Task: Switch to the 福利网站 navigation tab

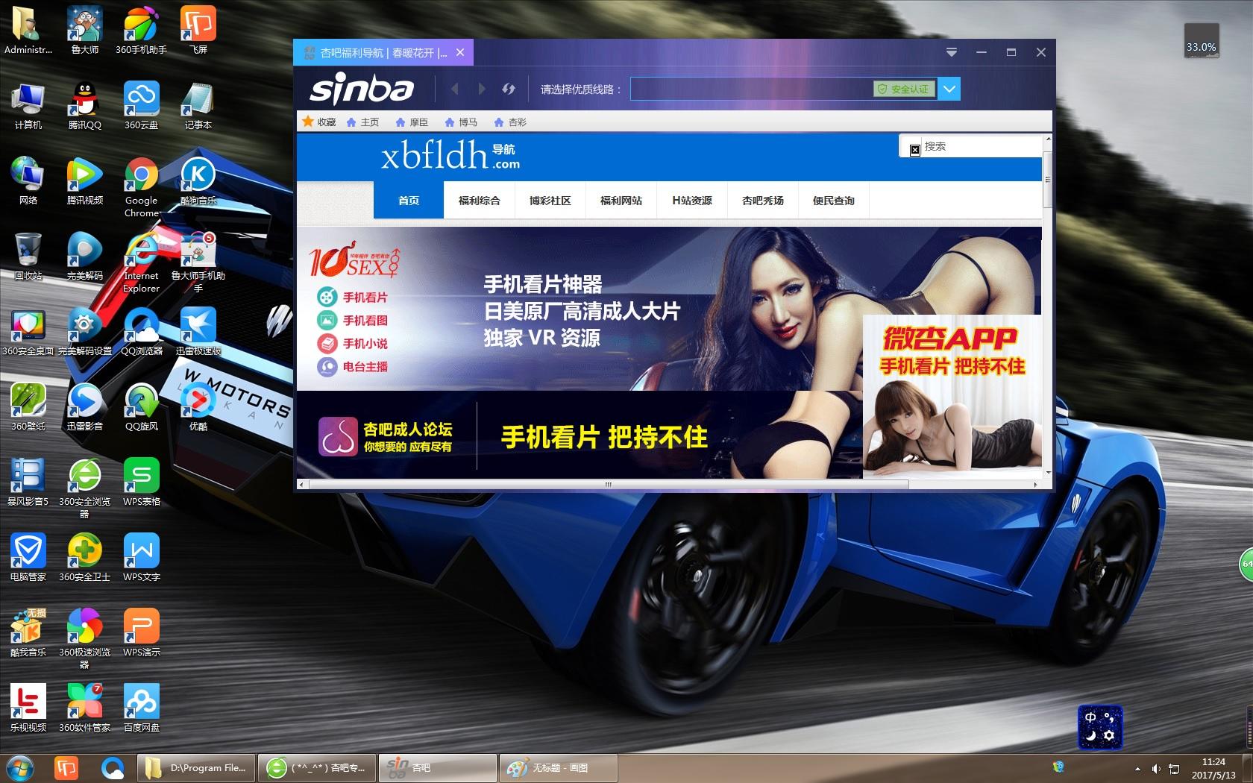Action: 621,200
